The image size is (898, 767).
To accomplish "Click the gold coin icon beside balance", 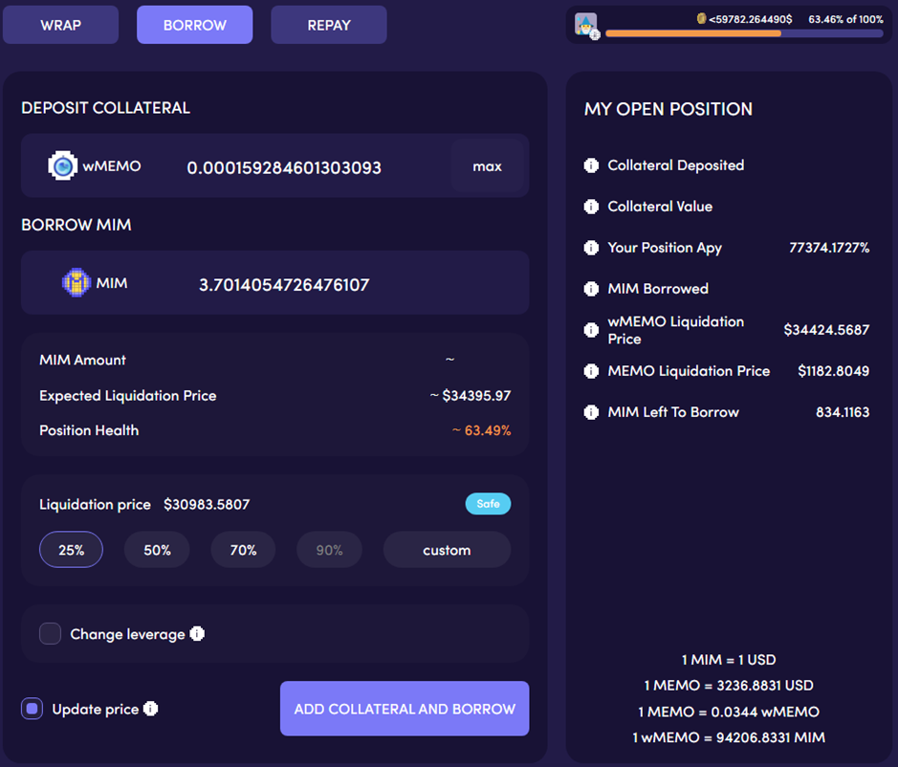I will tap(701, 18).
